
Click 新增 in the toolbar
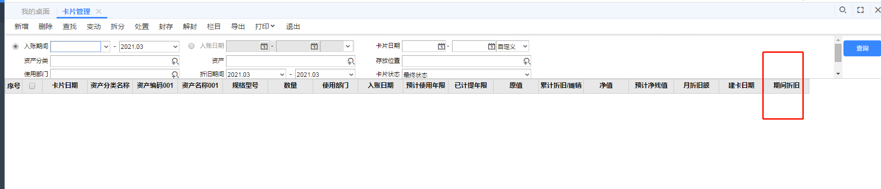[22, 26]
